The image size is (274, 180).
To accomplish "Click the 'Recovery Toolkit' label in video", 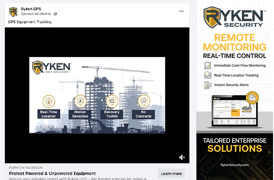I will 112,114.
